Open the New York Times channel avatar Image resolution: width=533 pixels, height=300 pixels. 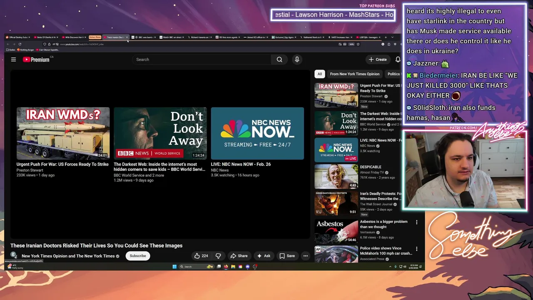(13, 255)
